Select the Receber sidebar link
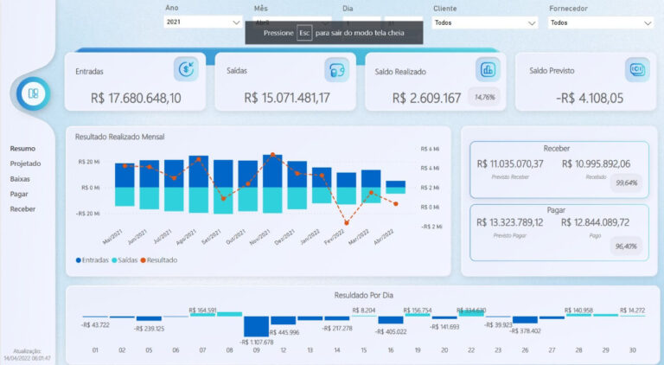Image resolution: width=664 pixels, height=365 pixels. click(x=22, y=208)
